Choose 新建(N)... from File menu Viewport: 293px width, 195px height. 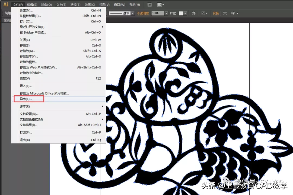[59, 11]
